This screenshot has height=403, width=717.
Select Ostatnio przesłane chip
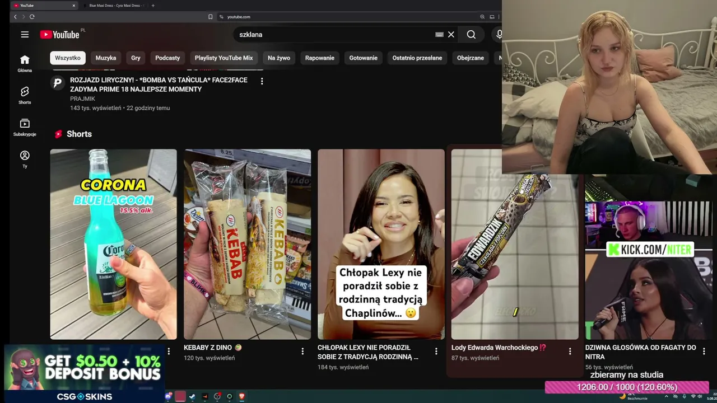(417, 58)
